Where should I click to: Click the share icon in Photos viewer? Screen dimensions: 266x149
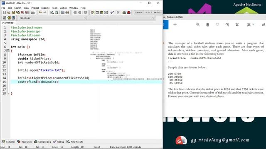coord(263,25)
